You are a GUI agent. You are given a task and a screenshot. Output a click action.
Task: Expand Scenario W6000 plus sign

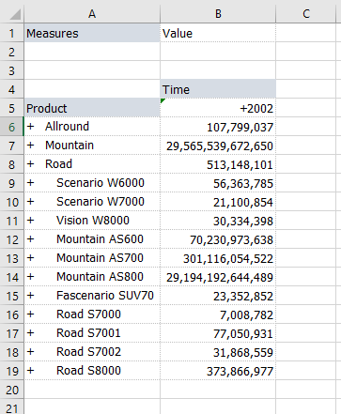tap(30, 183)
